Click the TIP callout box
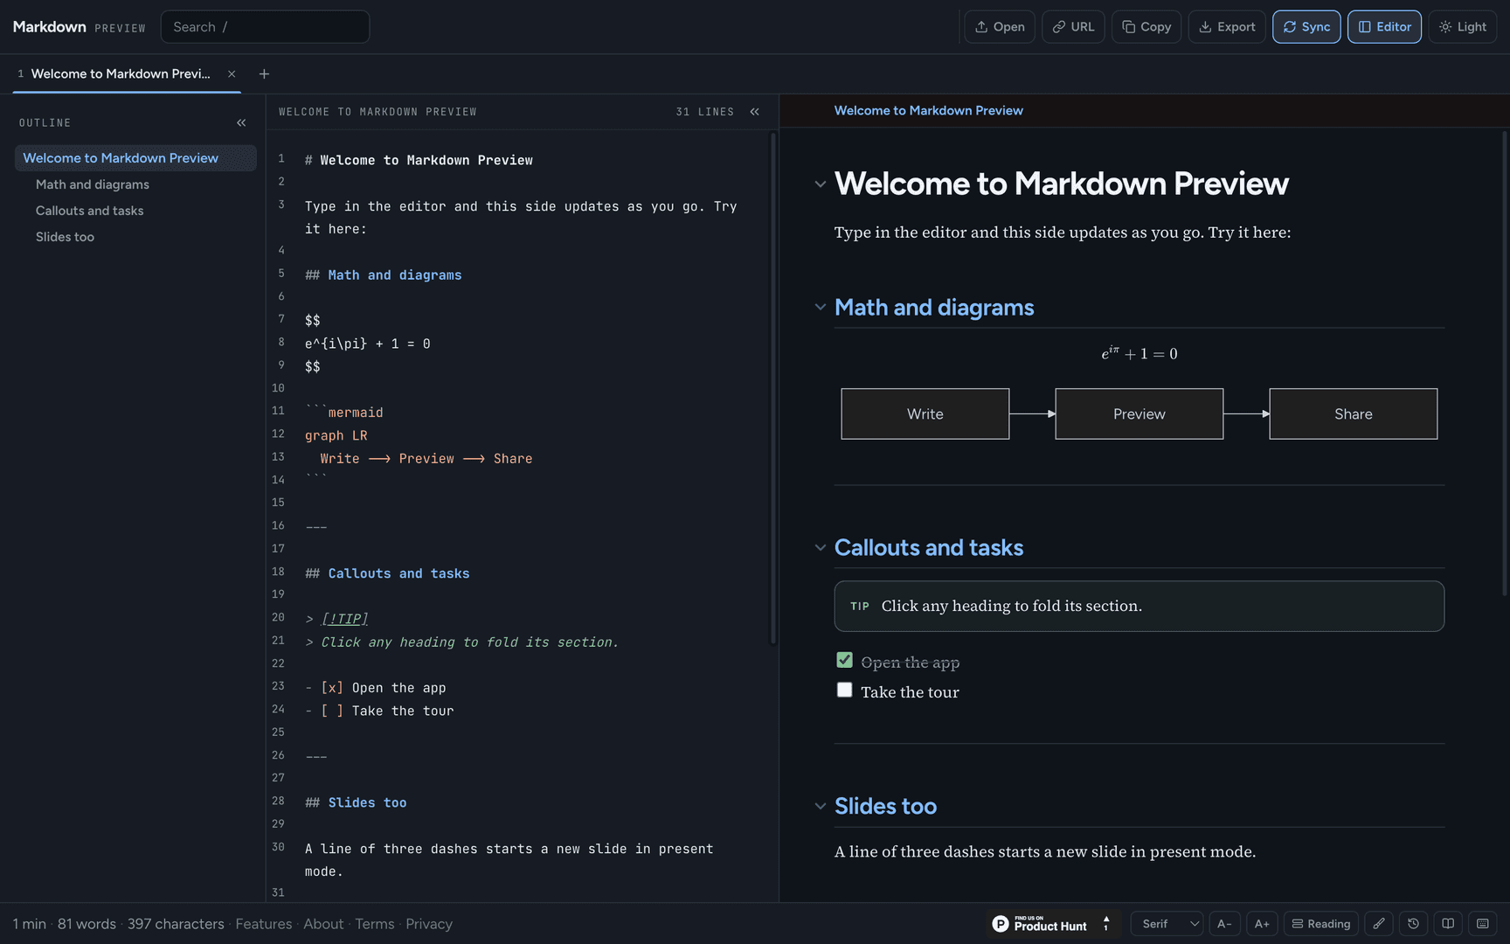 click(x=1139, y=606)
